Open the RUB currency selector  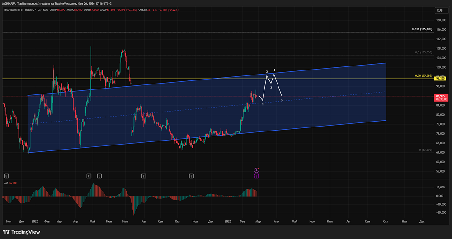(x=439, y=10)
